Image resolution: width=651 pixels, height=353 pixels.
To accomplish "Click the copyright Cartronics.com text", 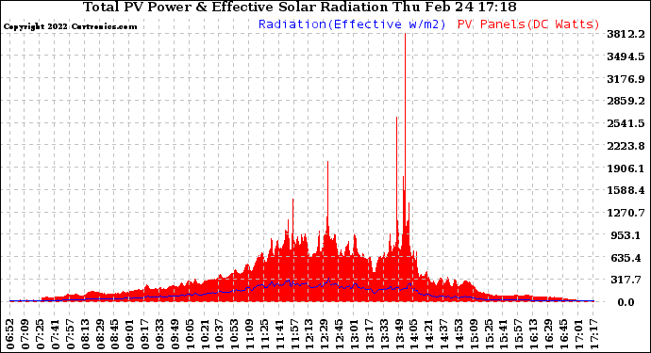I will tap(70, 26).
